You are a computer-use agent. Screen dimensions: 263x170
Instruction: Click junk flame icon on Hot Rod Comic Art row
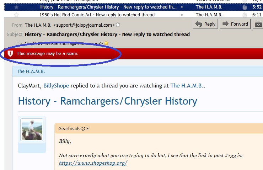[x=245, y=15]
